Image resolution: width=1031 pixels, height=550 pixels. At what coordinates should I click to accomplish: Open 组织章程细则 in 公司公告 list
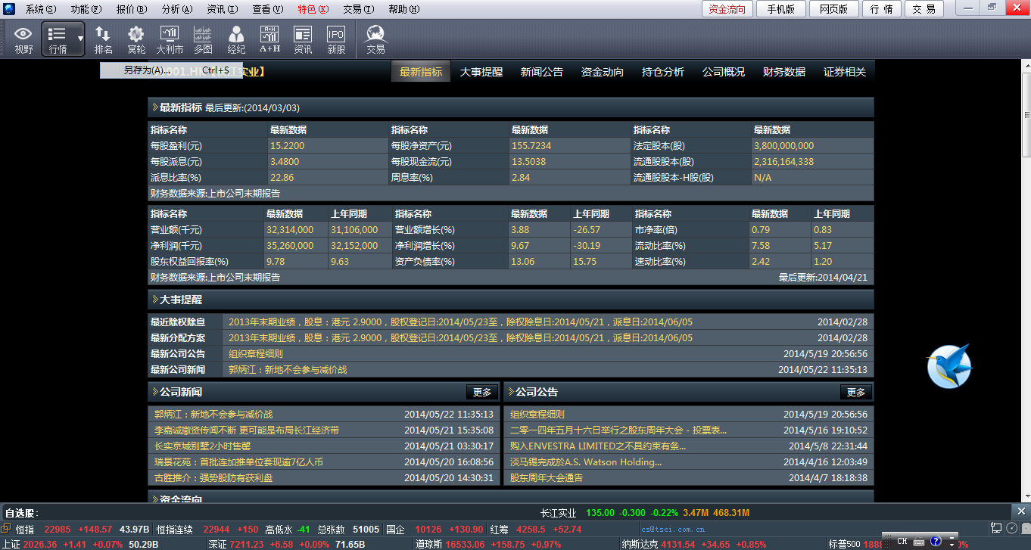point(537,414)
